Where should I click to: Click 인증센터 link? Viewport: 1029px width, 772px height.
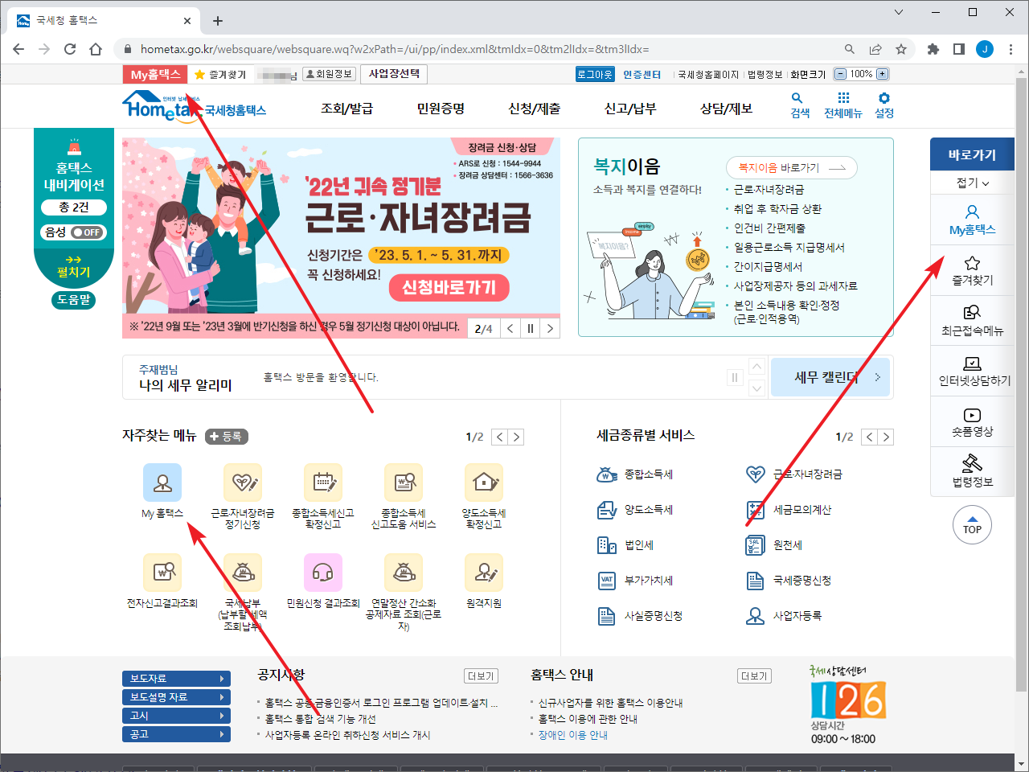point(642,74)
